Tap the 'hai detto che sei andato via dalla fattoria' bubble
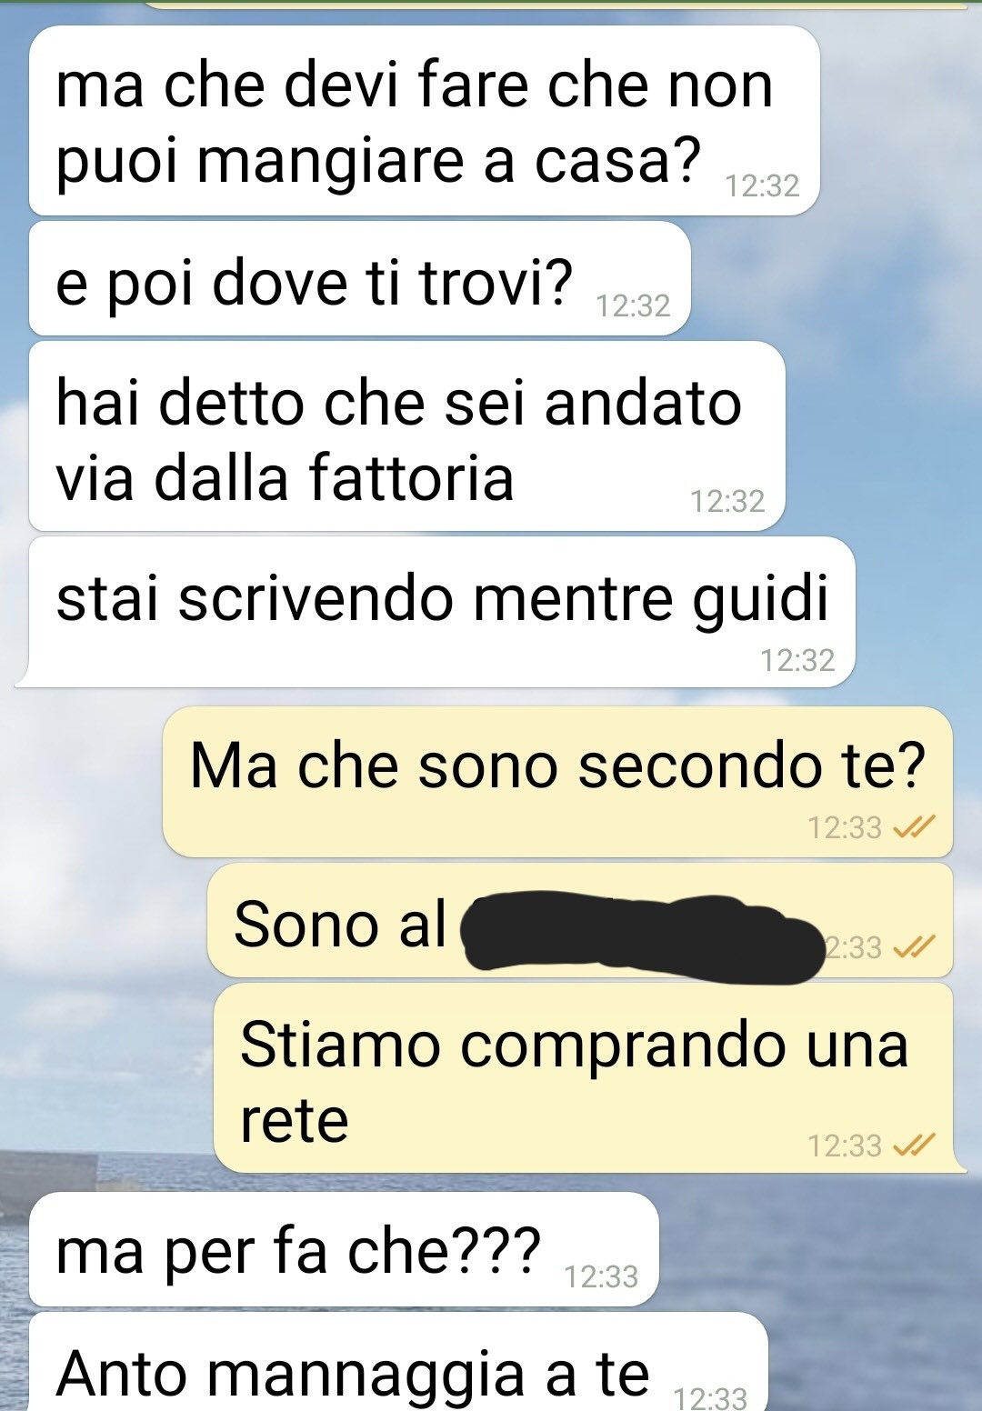The width and height of the screenshot is (982, 1411). (407, 436)
